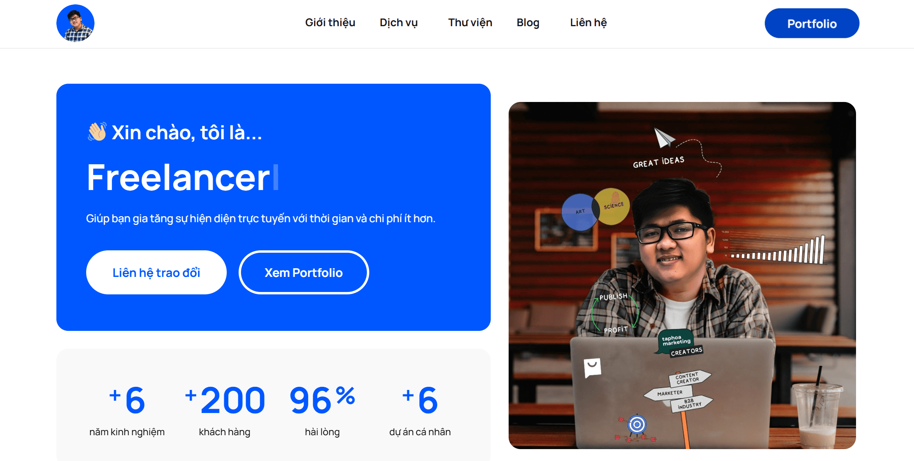Go to Thư viện page
This screenshot has width=914, height=461.
[x=470, y=23]
